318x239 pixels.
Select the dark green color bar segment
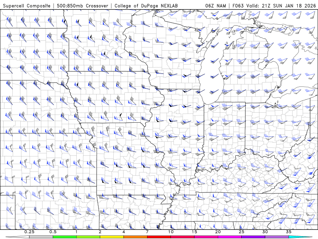[x=65, y=237]
